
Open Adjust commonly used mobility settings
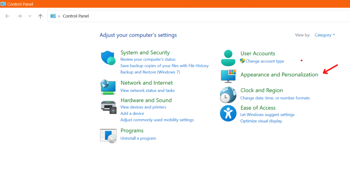157,120
